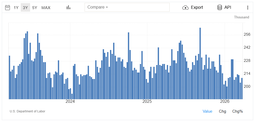Image resolution: width=255 pixels, height=123 pixels.
Task: Click the 2026 x-axis label
Action: tap(224, 102)
